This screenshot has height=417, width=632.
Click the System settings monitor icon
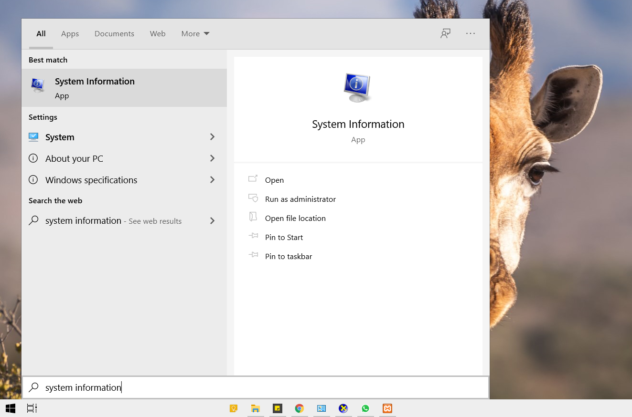click(x=33, y=137)
